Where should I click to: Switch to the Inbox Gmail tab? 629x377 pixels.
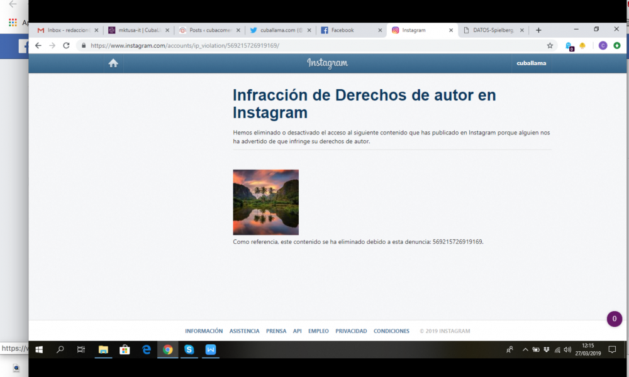point(65,30)
